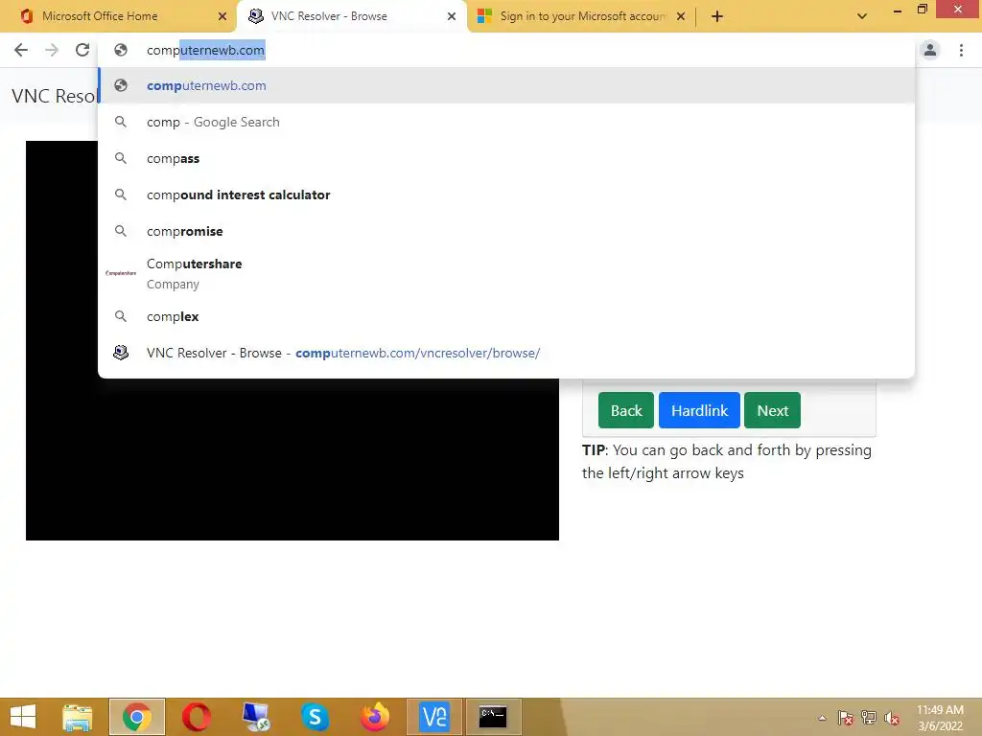982x736 pixels.
Task: Open VNC Viewer from the taskbar
Action: pos(434,717)
